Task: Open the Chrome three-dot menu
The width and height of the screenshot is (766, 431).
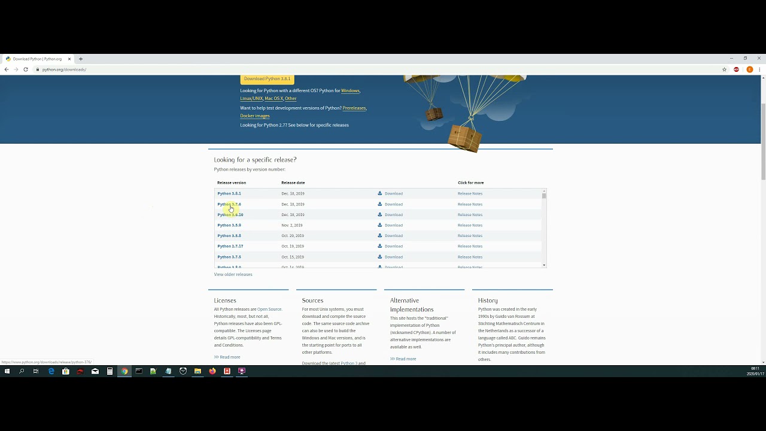Action: [759, 69]
